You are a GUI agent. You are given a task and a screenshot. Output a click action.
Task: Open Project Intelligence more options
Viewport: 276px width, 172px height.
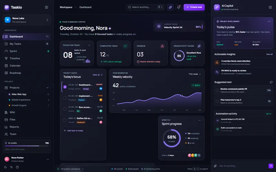coord(269,21)
